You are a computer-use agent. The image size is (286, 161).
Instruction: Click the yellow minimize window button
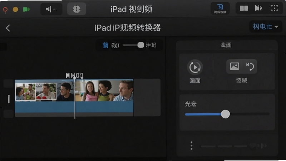[x=15, y=9]
